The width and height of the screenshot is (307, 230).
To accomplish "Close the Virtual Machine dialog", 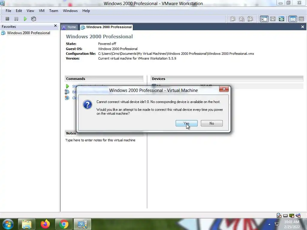I will click(x=224, y=89).
